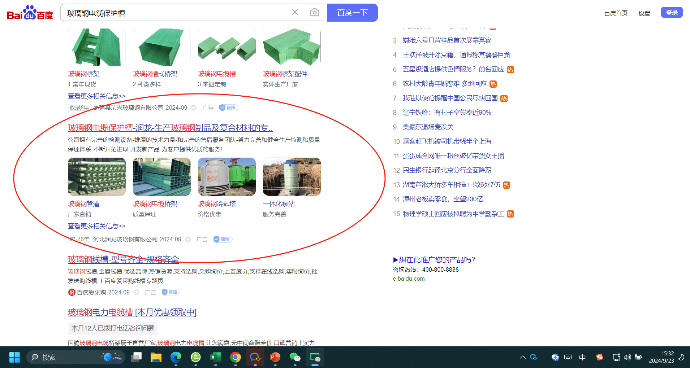Click the 登录 login button
The height and width of the screenshot is (368, 690).
(672, 12)
